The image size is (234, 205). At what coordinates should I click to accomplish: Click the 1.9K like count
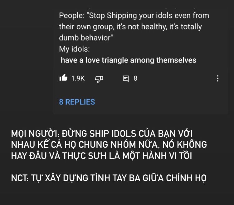point(78,78)
